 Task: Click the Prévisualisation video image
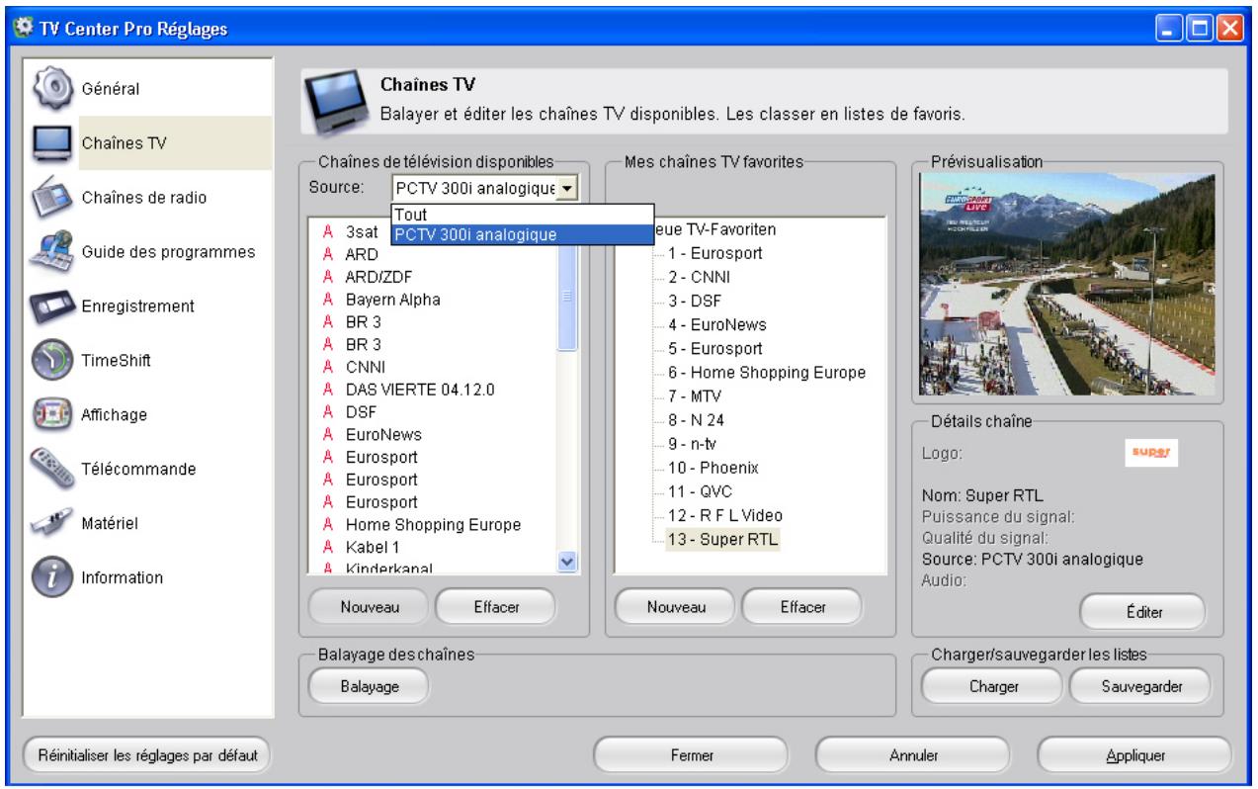1068,284
